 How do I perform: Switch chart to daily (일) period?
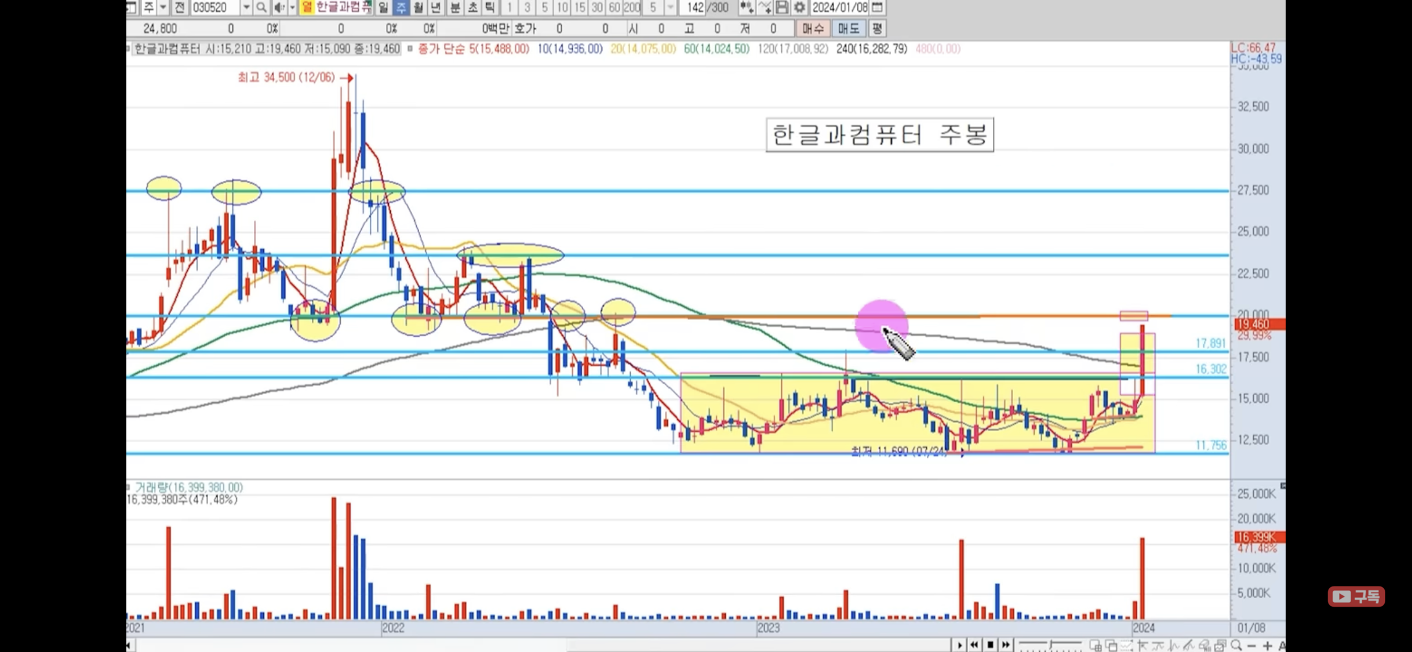click(383, 8)
